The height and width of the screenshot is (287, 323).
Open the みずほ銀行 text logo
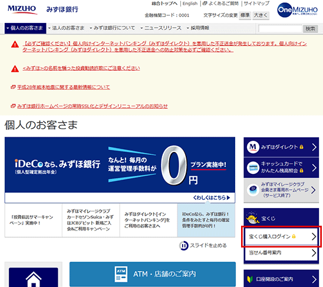(62, 9)
